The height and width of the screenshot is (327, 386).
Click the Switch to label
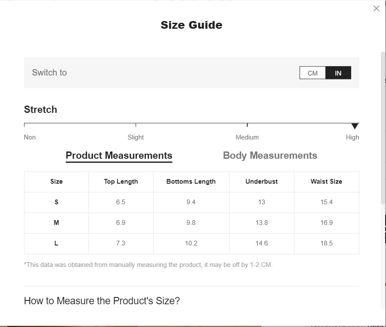49,73
